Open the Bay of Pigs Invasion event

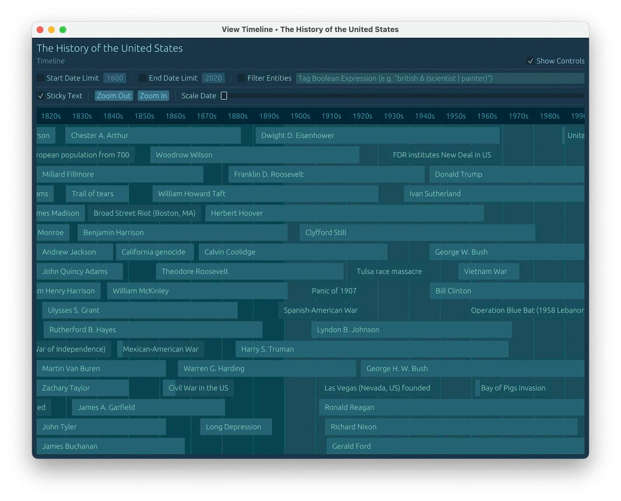tap(513, 388)
